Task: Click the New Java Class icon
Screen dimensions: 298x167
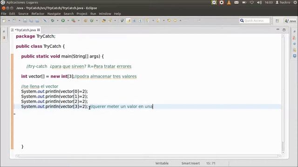Action: pos(92,20)
